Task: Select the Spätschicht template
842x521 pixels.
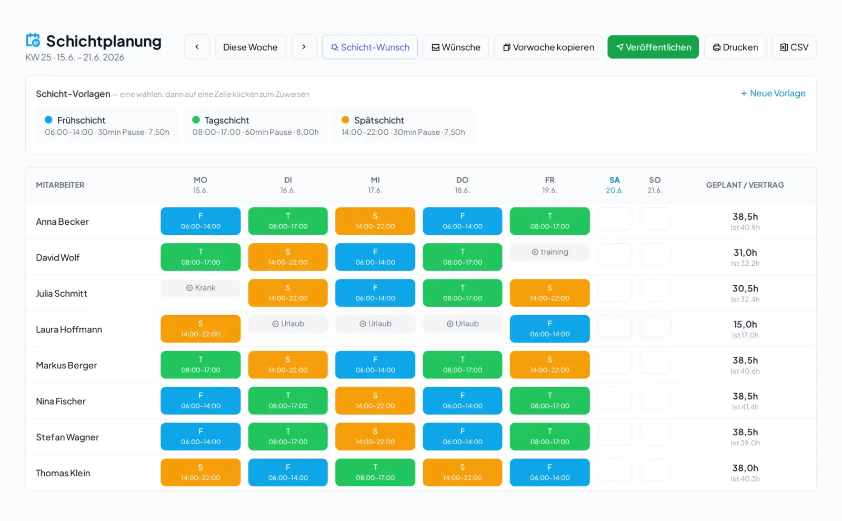Action: (x=403, y=125)
